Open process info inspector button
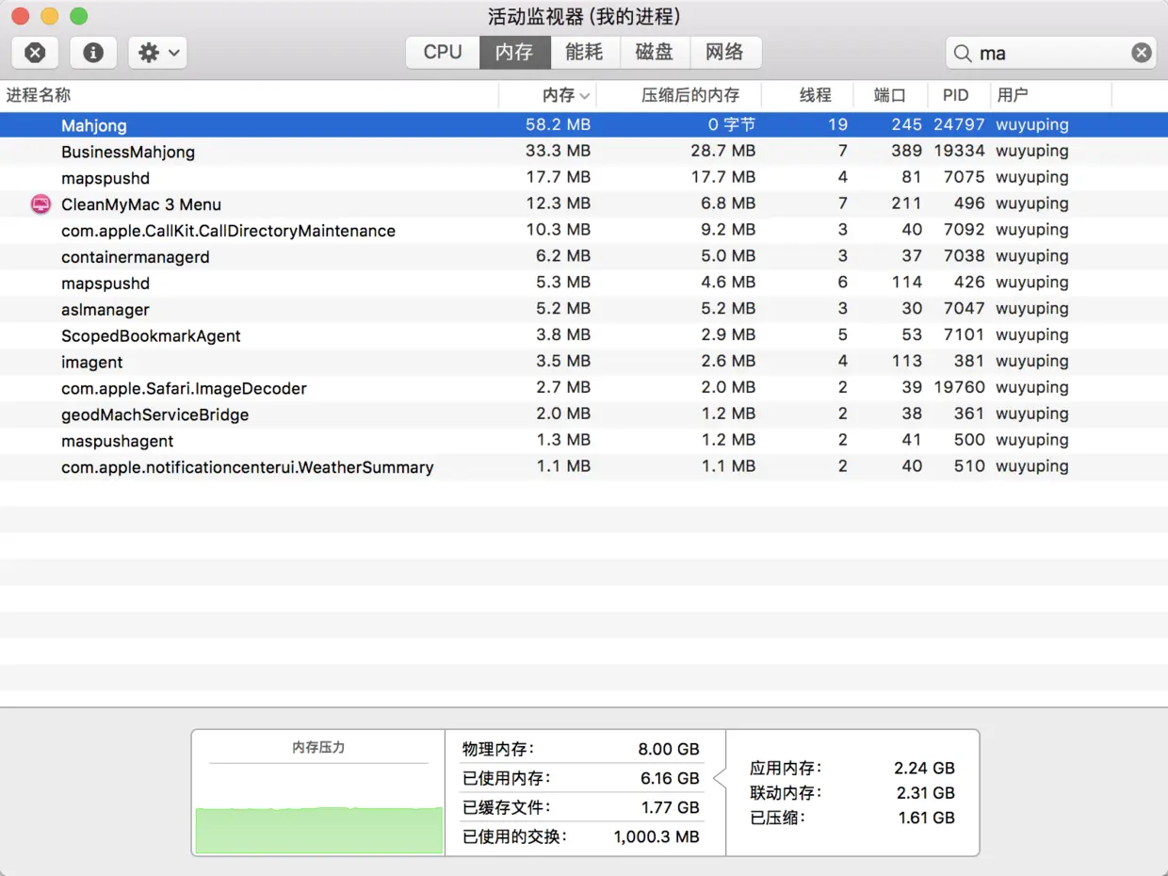Image resolution: width=1168 pixels, height=876 pixels. (x=93, y=53)
